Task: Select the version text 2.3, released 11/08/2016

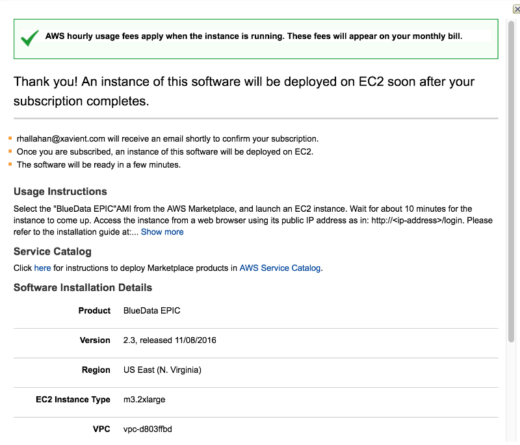Action: click(x=170, y=340)
